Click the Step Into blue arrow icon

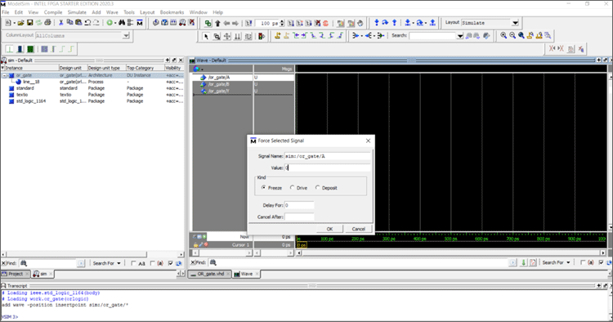377,23
